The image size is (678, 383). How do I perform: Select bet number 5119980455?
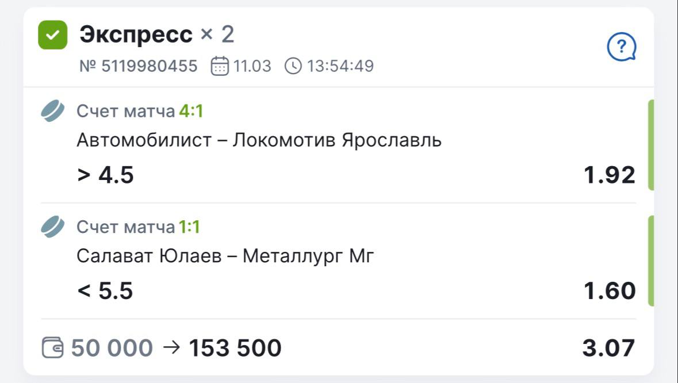pos(139,66)
